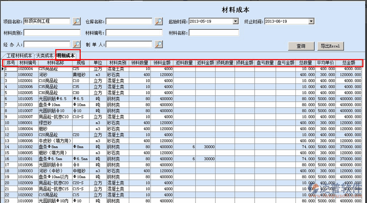Open the 起始时间 date dropdown
The image size is (367, 203).
pyautogui.click(x=236, y=21)
